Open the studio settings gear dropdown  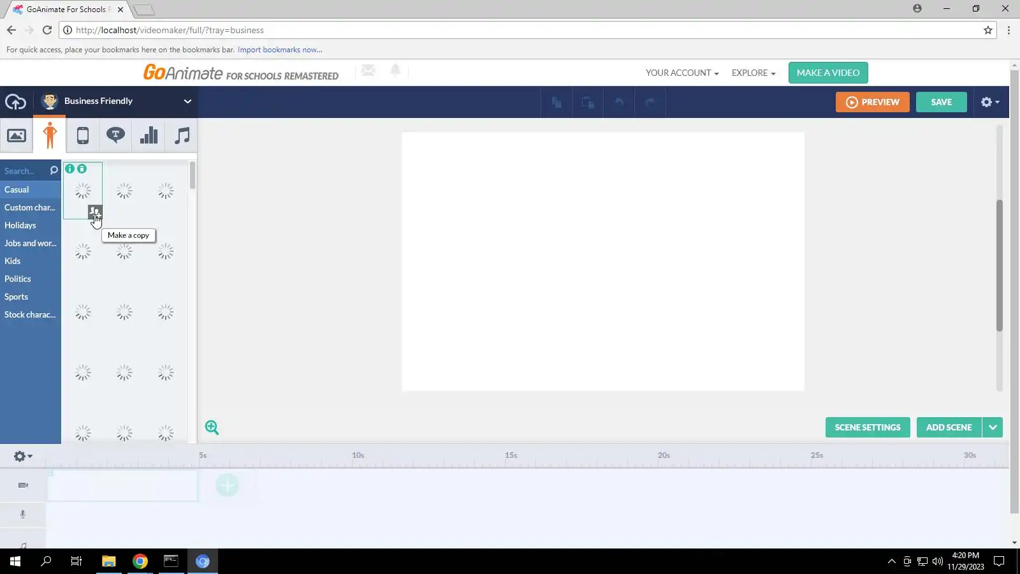(989, 102)
